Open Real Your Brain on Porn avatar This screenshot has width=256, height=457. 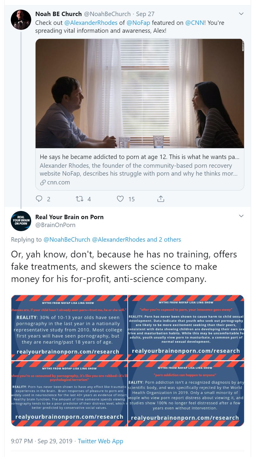pyautogui.click(x=21, y=221)
